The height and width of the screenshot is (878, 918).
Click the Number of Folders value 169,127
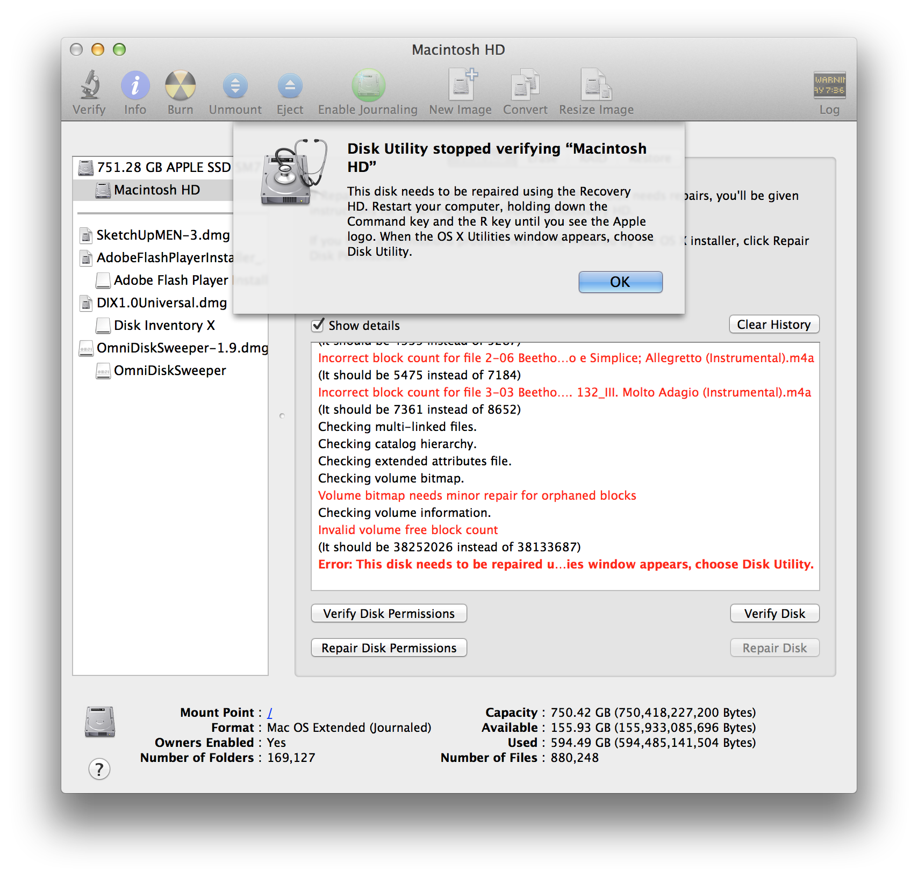[x=291, y=758]
